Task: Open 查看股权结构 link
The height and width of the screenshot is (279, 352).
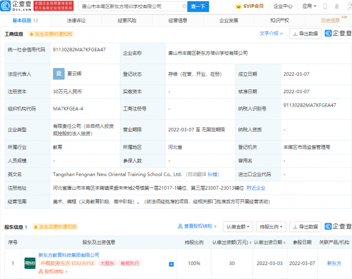Action: point(197,227)
